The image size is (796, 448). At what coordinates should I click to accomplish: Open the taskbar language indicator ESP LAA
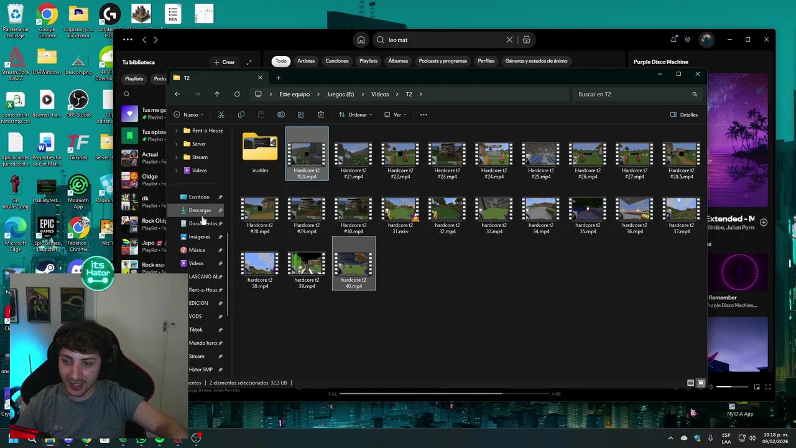pos(726,438)
